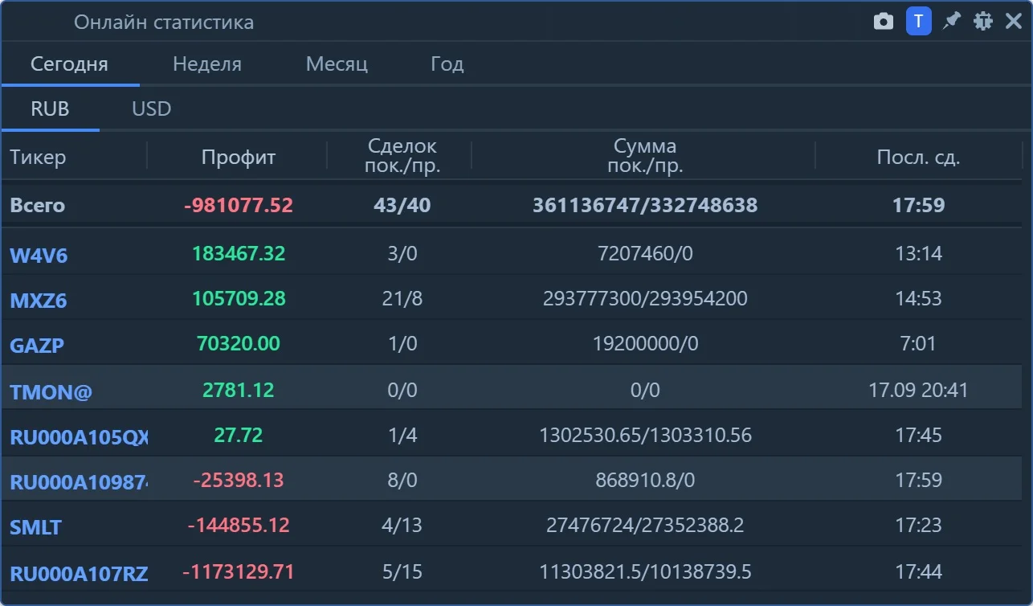
Task: Open the RU000A105QX ticker
Action: coord(79,437)
